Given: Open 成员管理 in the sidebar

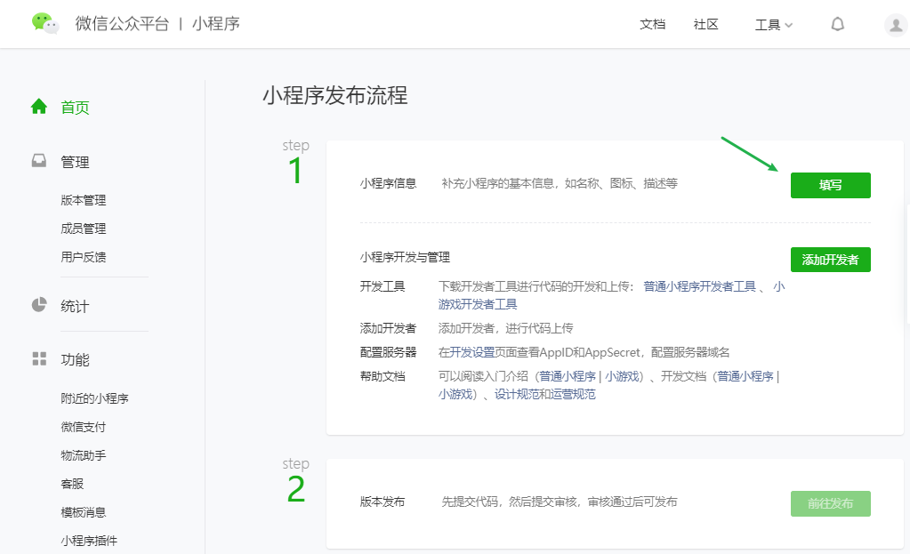Looking at the screenshot, I should click(x=83, y=229).
